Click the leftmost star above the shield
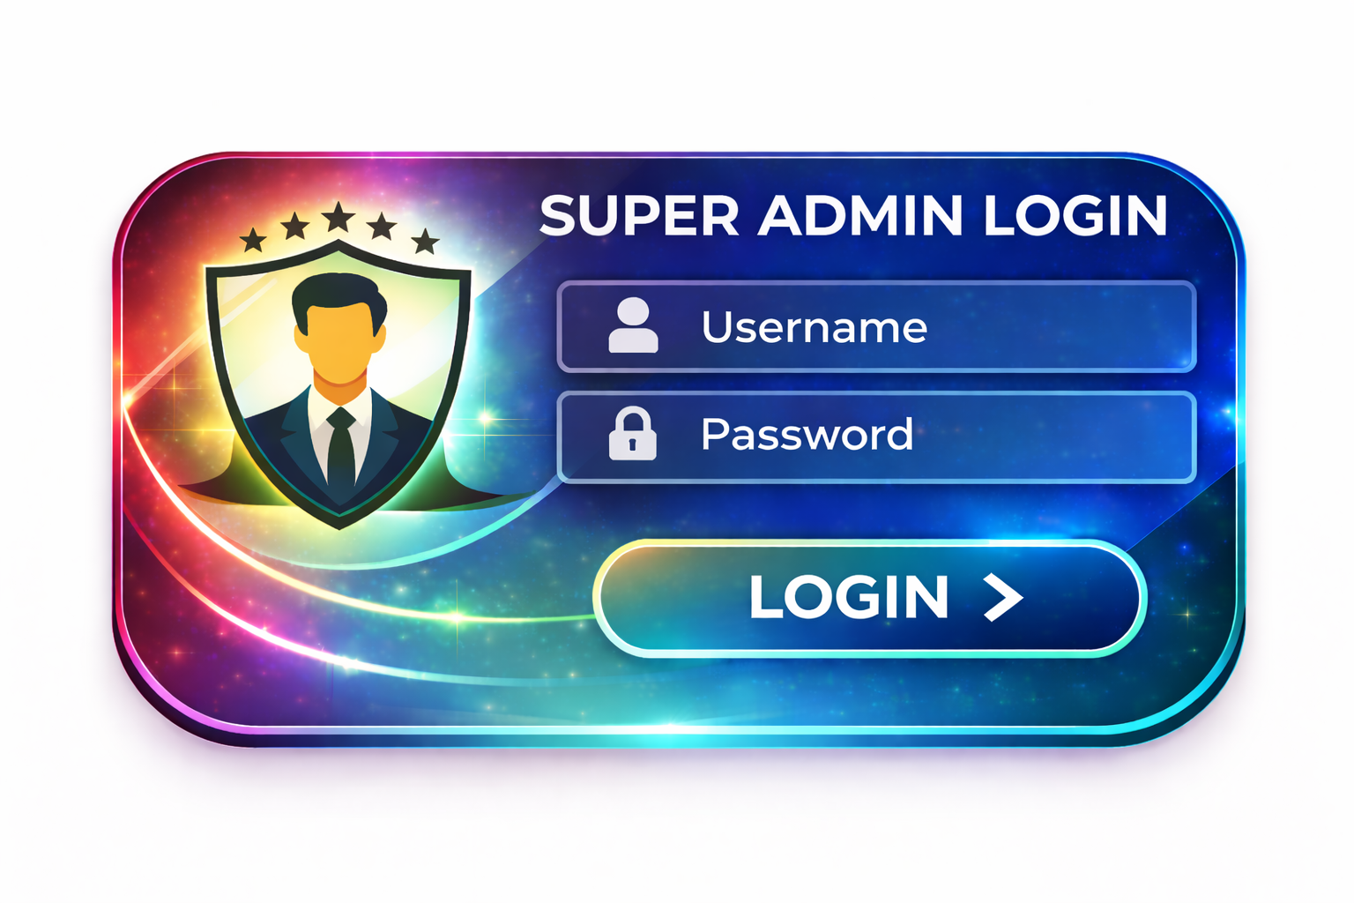The image size is (1354, 903). point(254,239)
